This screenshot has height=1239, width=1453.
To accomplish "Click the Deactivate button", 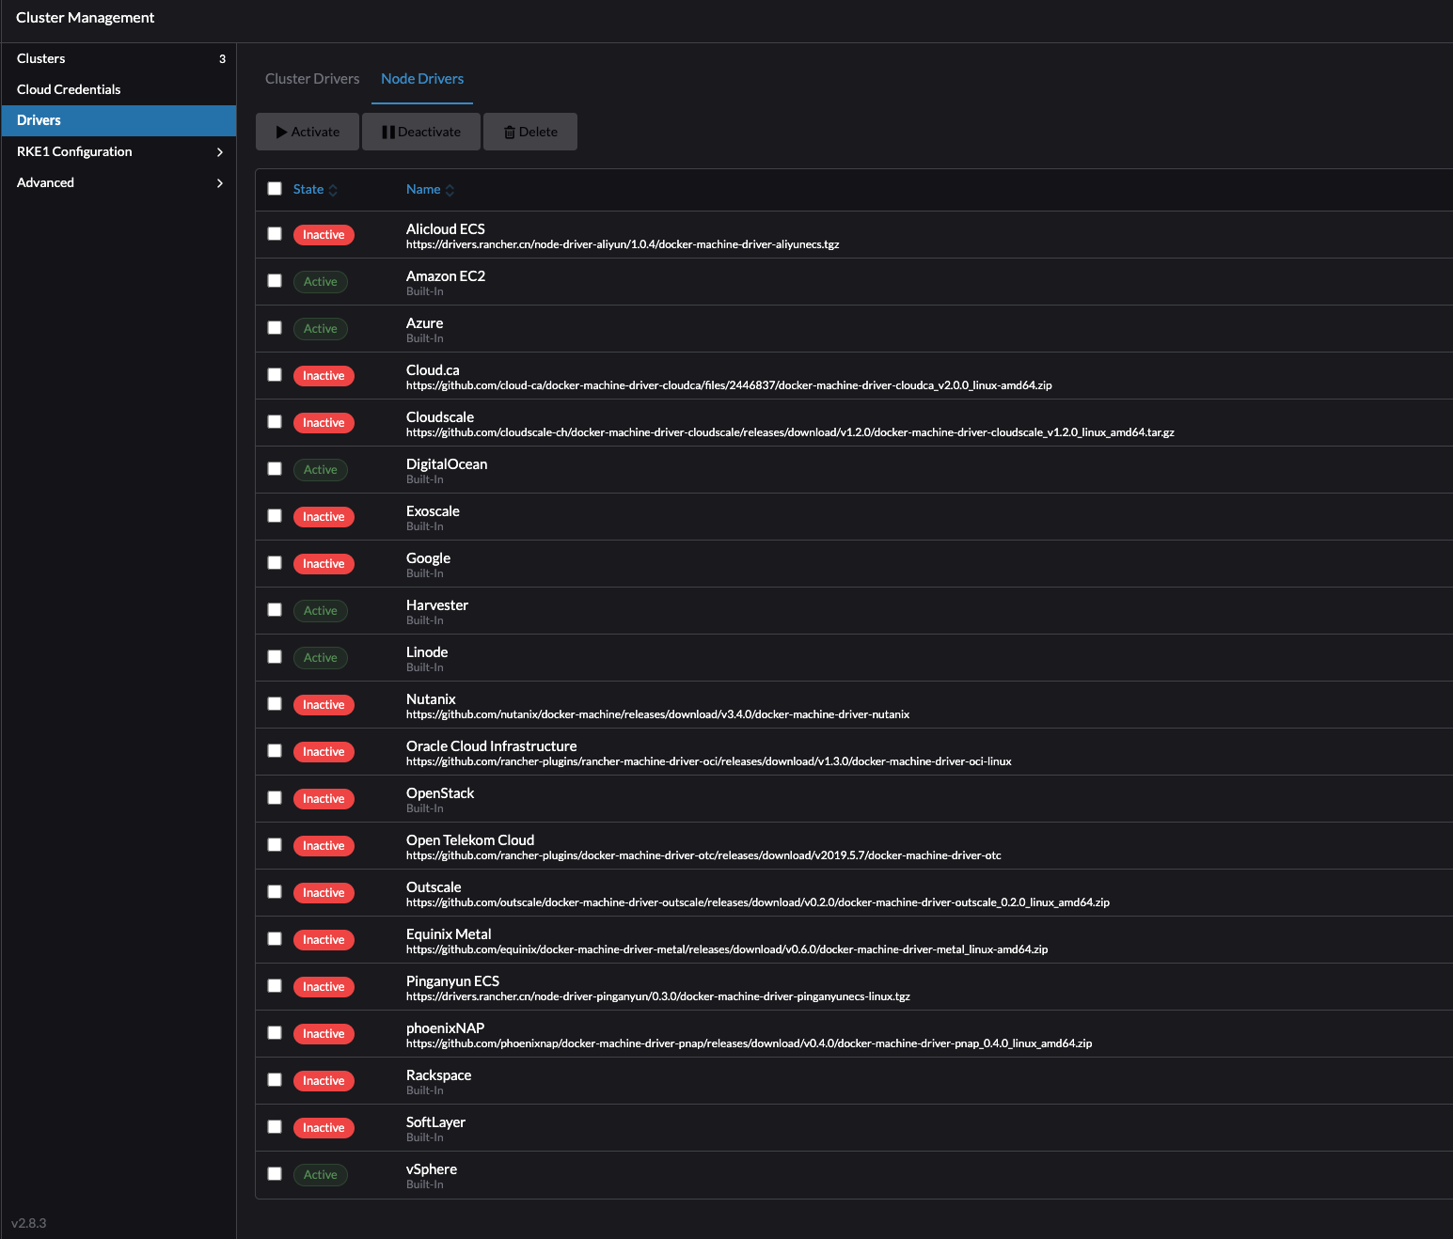I will tap(421, 132).
